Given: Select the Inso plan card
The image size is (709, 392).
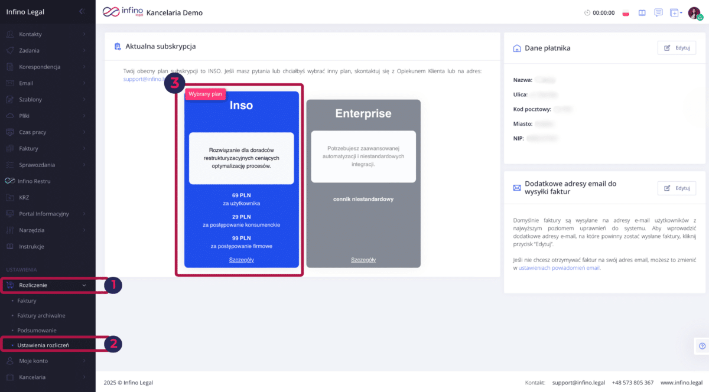Looking at the screenshot, I should pyautogui.click(x=242, y=179).
